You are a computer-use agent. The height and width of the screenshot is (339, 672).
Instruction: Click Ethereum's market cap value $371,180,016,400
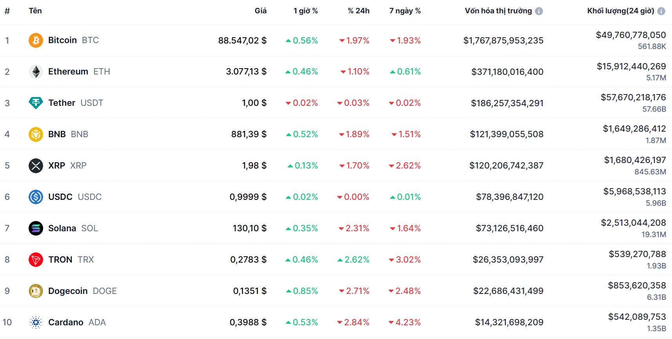click(507, 72)
